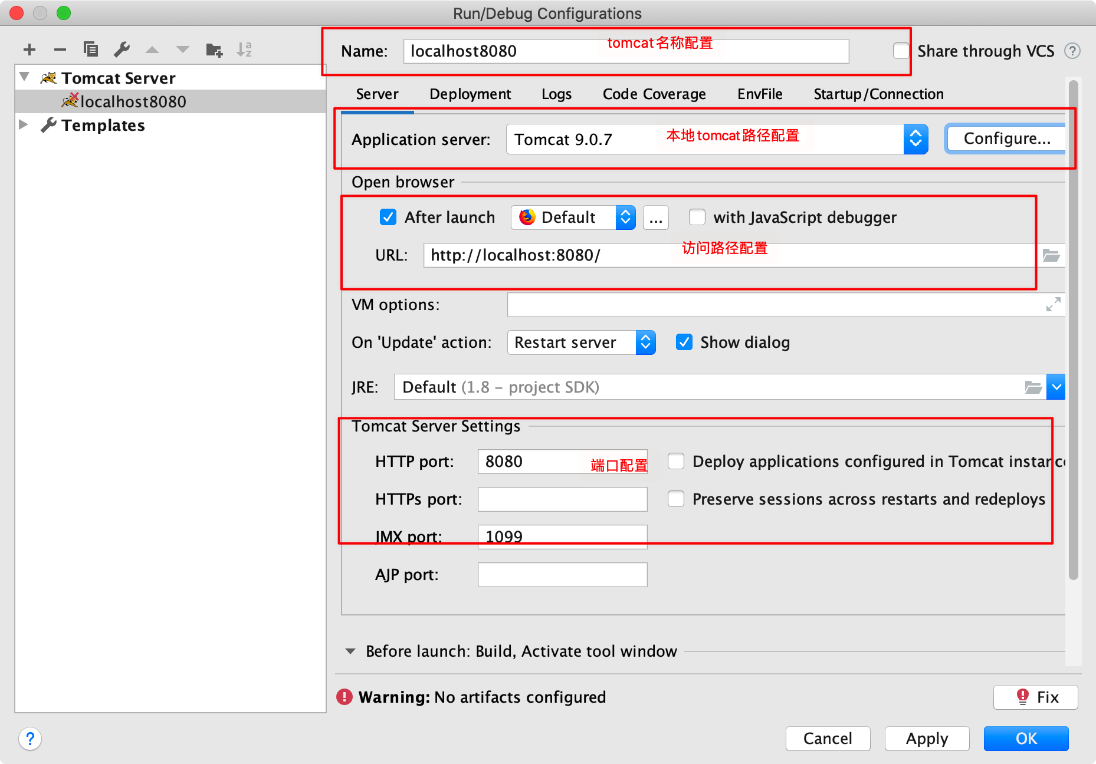The image size is (1096, 764).
Task: Uncheck the Show dialog checkbox
Action: coord(684,343)
